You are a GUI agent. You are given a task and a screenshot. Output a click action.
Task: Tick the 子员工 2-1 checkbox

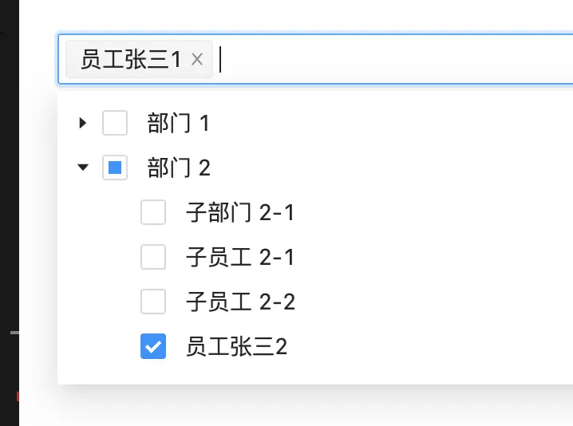point(153,257)
